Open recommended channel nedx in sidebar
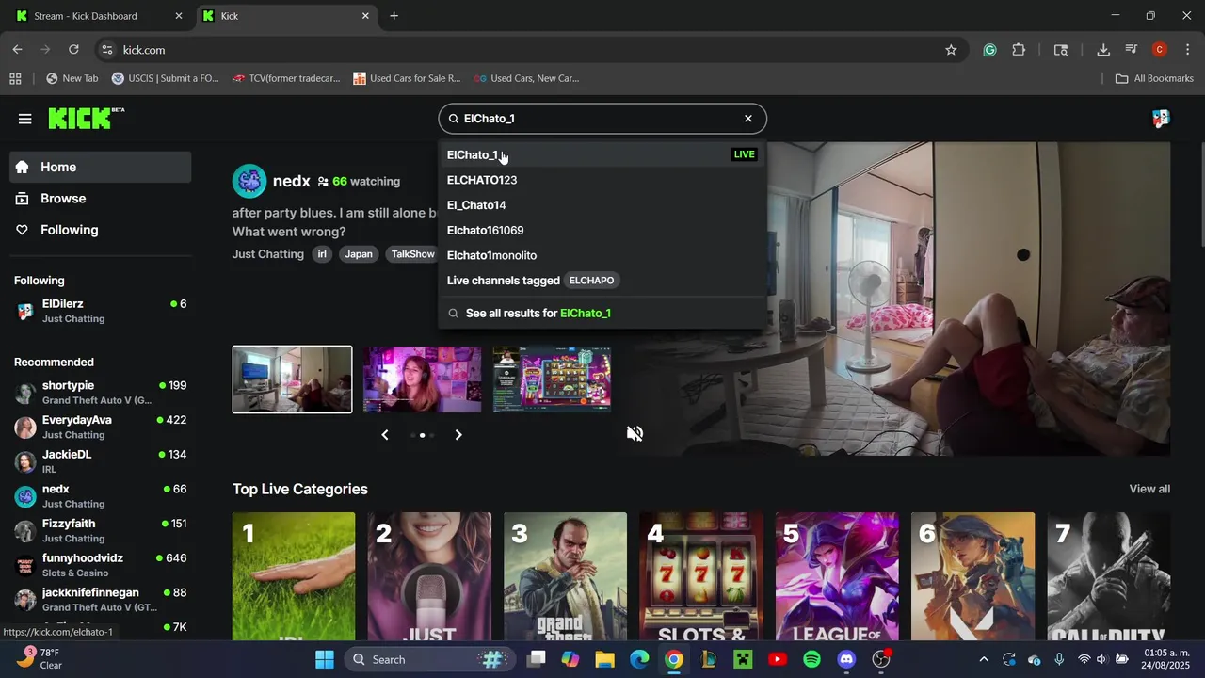The width and height of the screenshot is (1205, 678). (x=101, y=496)
